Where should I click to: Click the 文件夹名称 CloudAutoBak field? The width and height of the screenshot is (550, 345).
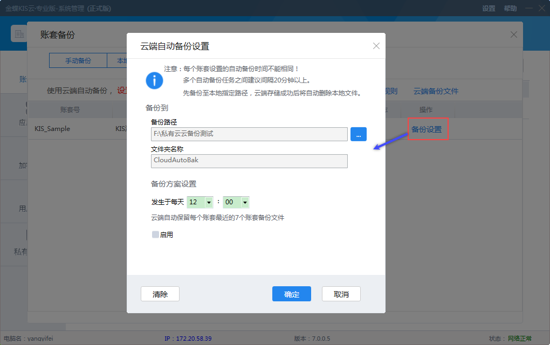pos(248,161)
